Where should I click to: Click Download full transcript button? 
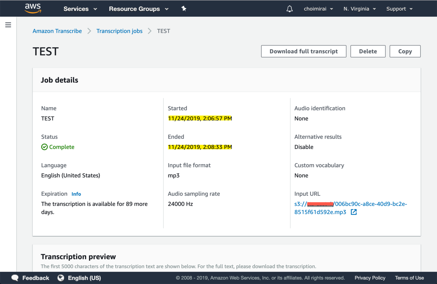point(304,51)
